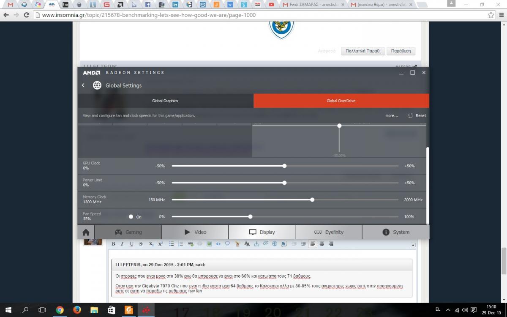This screenshot has height=317, width=507.
Task: Insert image in forum editor
Action: tap(209, 244)
